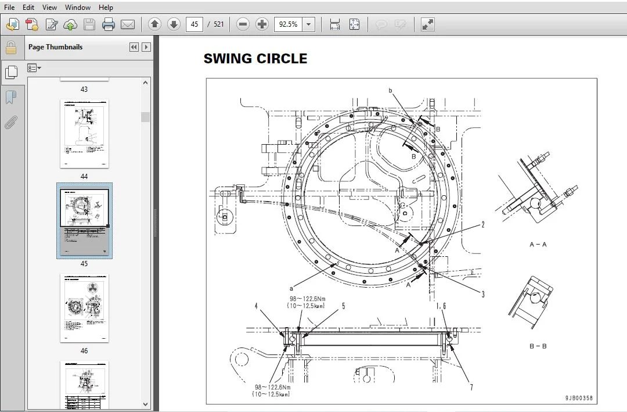Select the page 46 thumbnail

pyautogui.click(x=84, y=308)
